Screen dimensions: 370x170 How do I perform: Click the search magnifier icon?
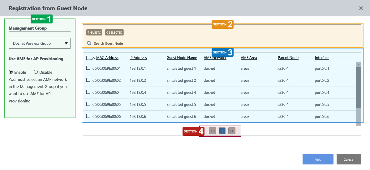[x=89, y=44]
